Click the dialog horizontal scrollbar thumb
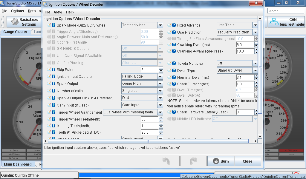The height and width of the screenshot is (179, 306). pos(148,141)
